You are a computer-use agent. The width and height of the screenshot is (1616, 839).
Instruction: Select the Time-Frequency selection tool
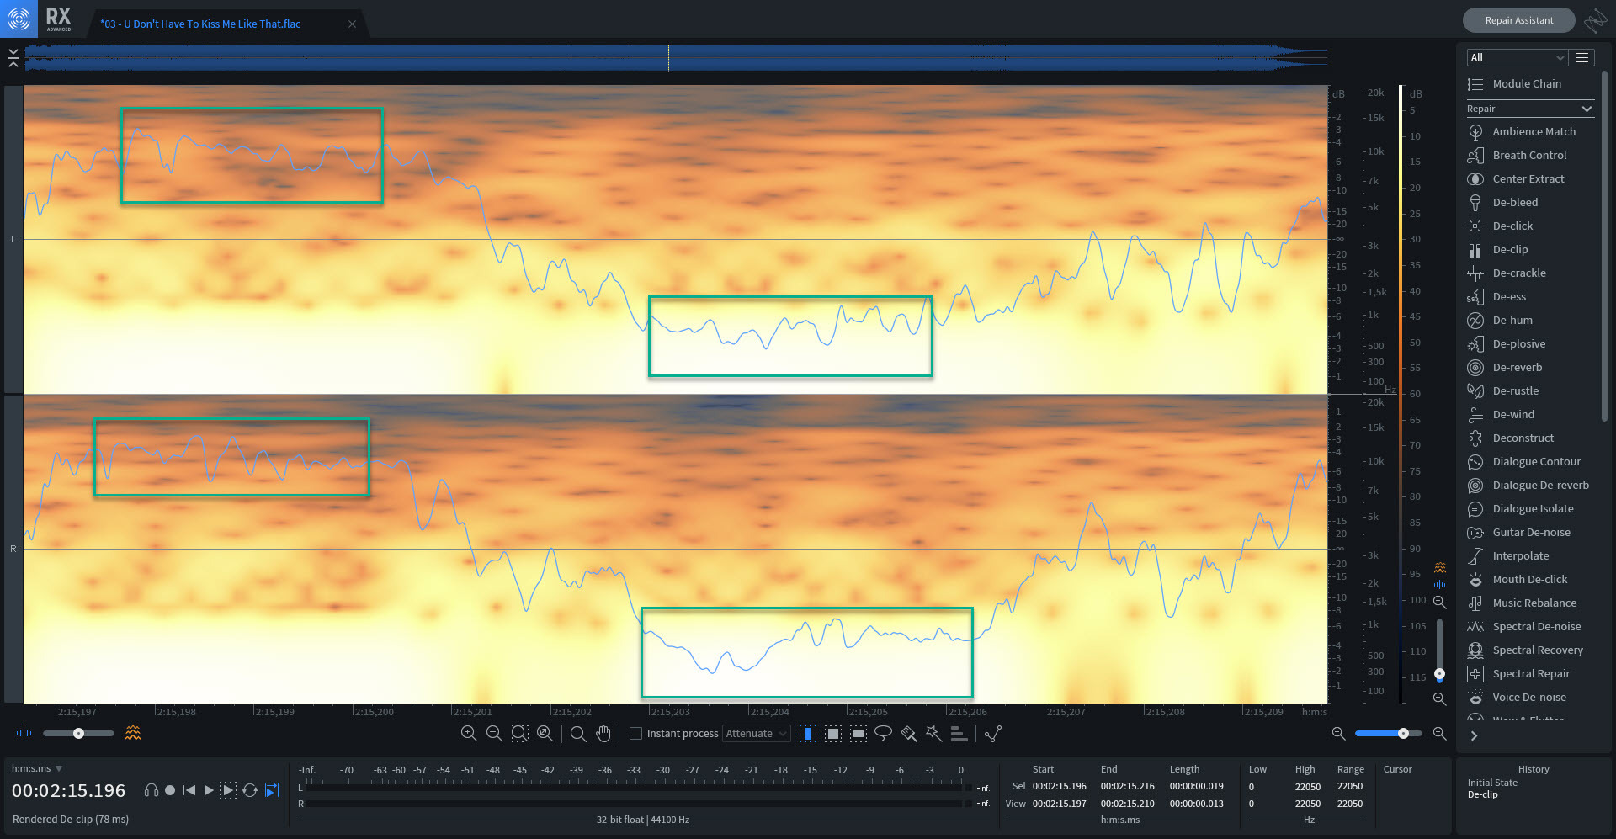coord(832,734)
